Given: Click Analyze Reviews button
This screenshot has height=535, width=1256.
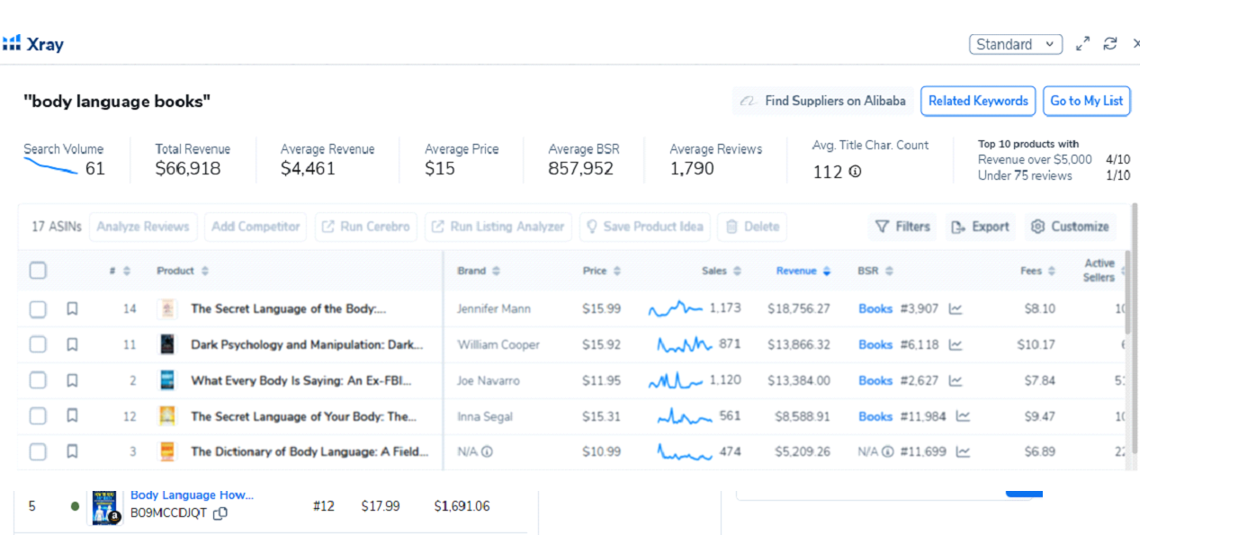Looking at the screenshot, I should [x=143, y=227].
